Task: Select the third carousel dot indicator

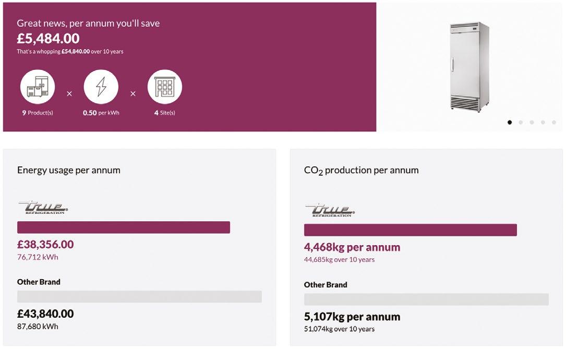Action: click(x=532, y=122)
